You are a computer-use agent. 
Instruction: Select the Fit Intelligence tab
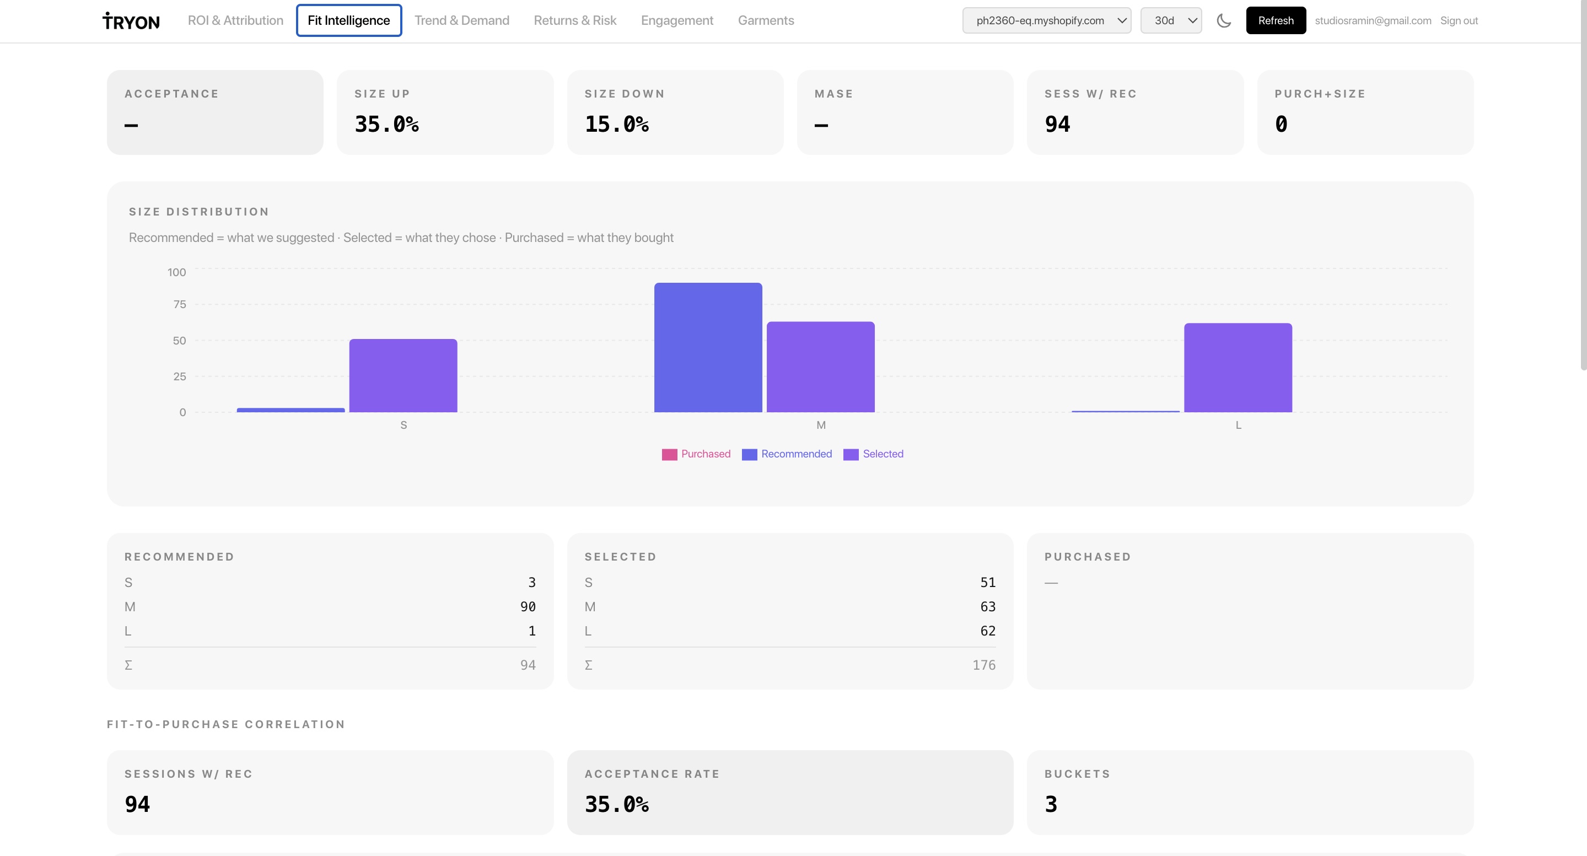point(349,20)
